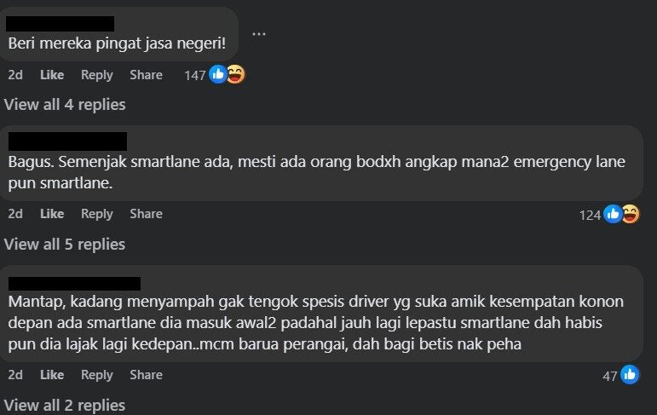Reply to the "Beri mereka pingat" comment
The image size is (657, 415).
coord(97,75)
